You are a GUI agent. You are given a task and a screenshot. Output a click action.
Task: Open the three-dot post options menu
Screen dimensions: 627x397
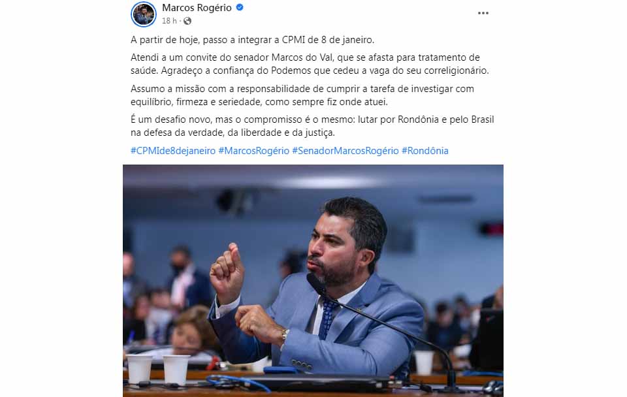pyautogui.click(x=483, y=13)
